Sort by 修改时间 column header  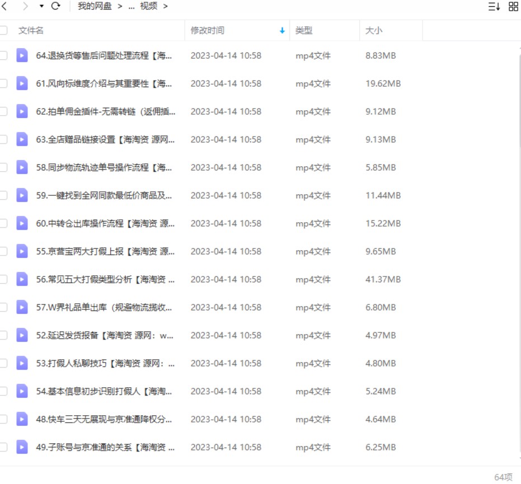207,31
